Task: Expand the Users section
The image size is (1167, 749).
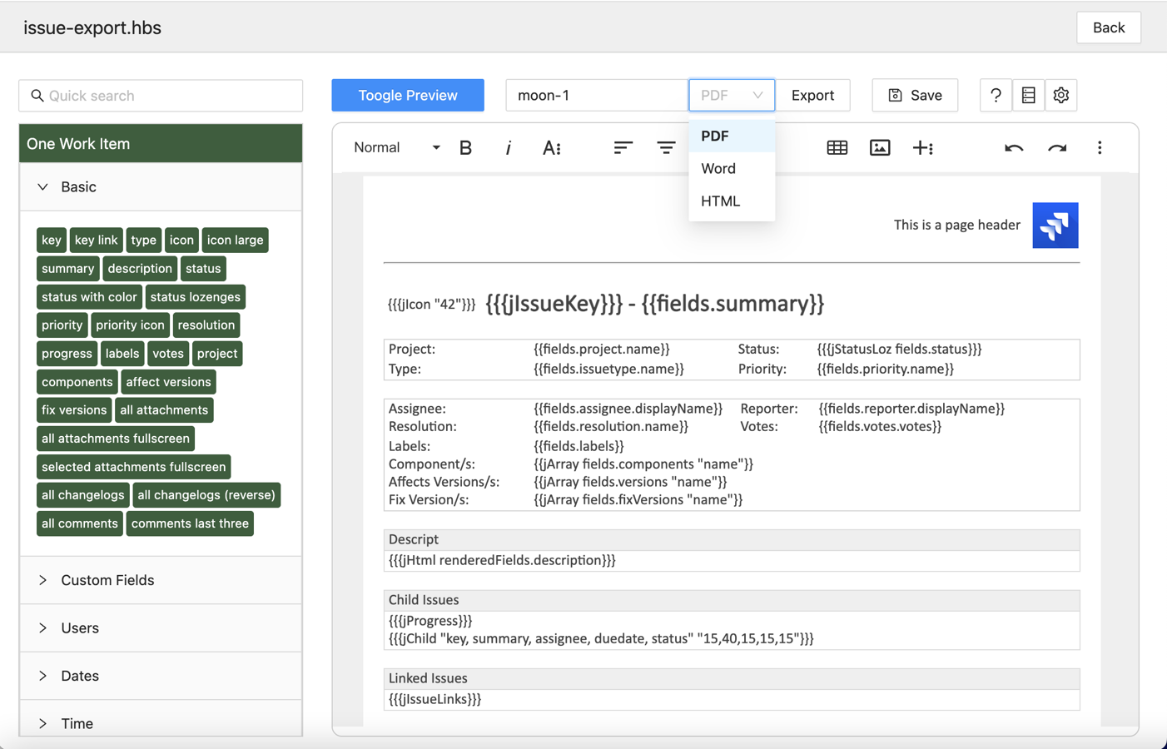Action: [x=43, y=628]
